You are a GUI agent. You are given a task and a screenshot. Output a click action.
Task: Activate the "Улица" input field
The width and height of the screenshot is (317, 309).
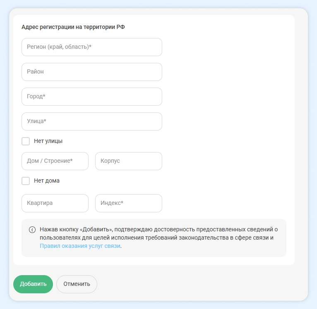coord(92,121)
